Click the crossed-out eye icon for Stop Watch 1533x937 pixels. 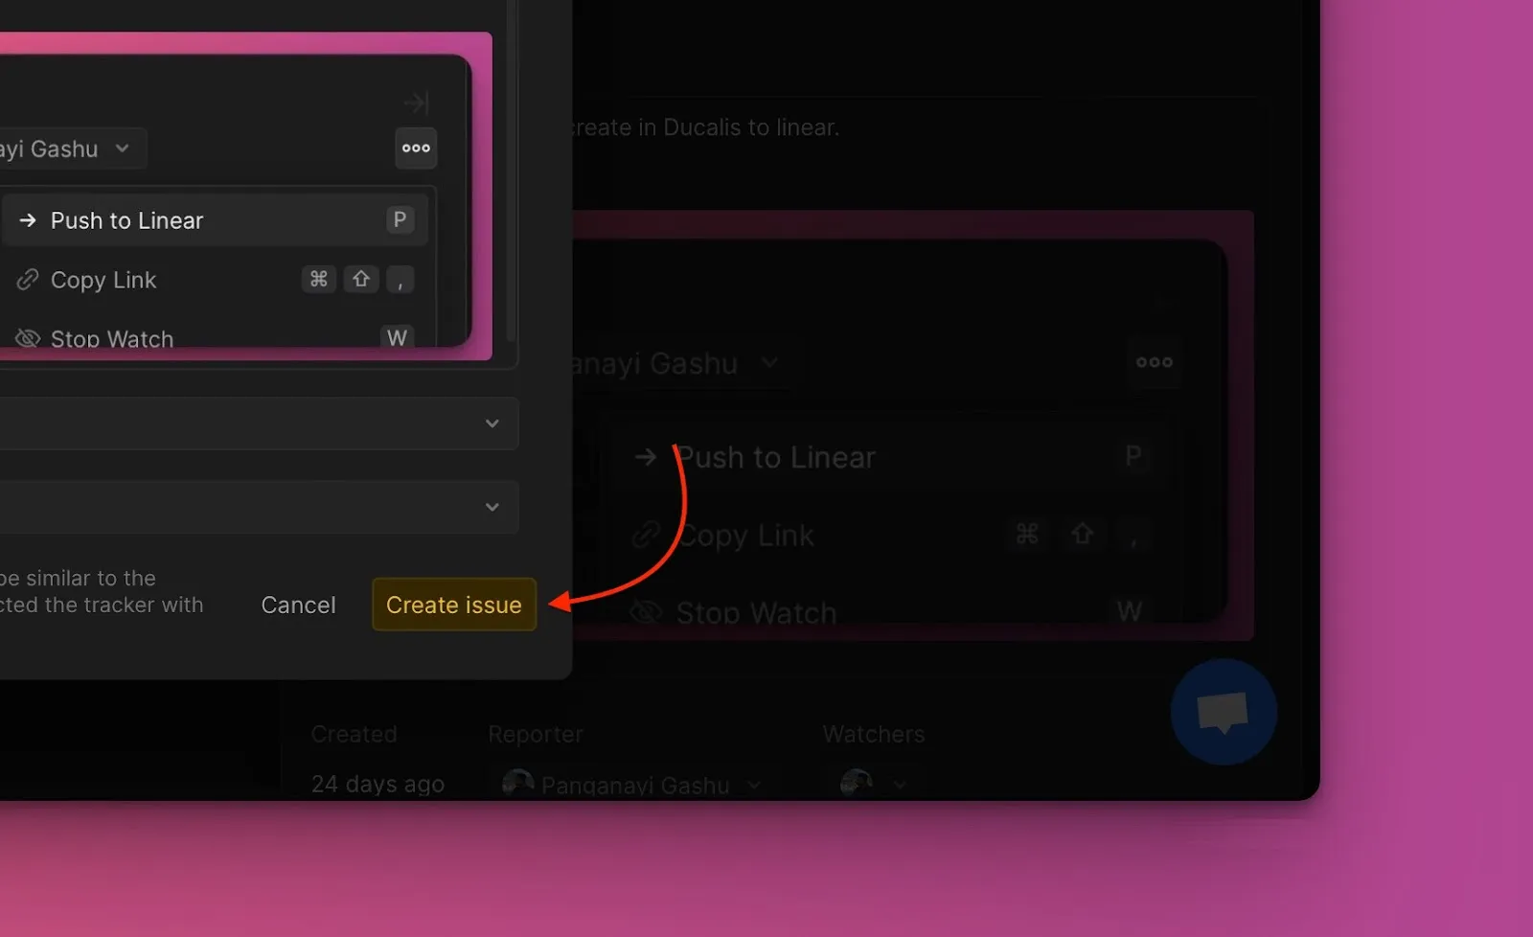pyautogui.click(x=27, y=337)
